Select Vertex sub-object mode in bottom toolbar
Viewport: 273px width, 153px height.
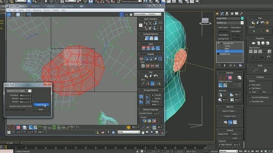pyautogui.click(x=9, y=127)
